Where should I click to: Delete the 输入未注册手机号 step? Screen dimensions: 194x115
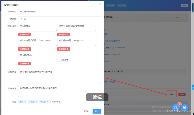pyautogui.click(x=24, y=49)
